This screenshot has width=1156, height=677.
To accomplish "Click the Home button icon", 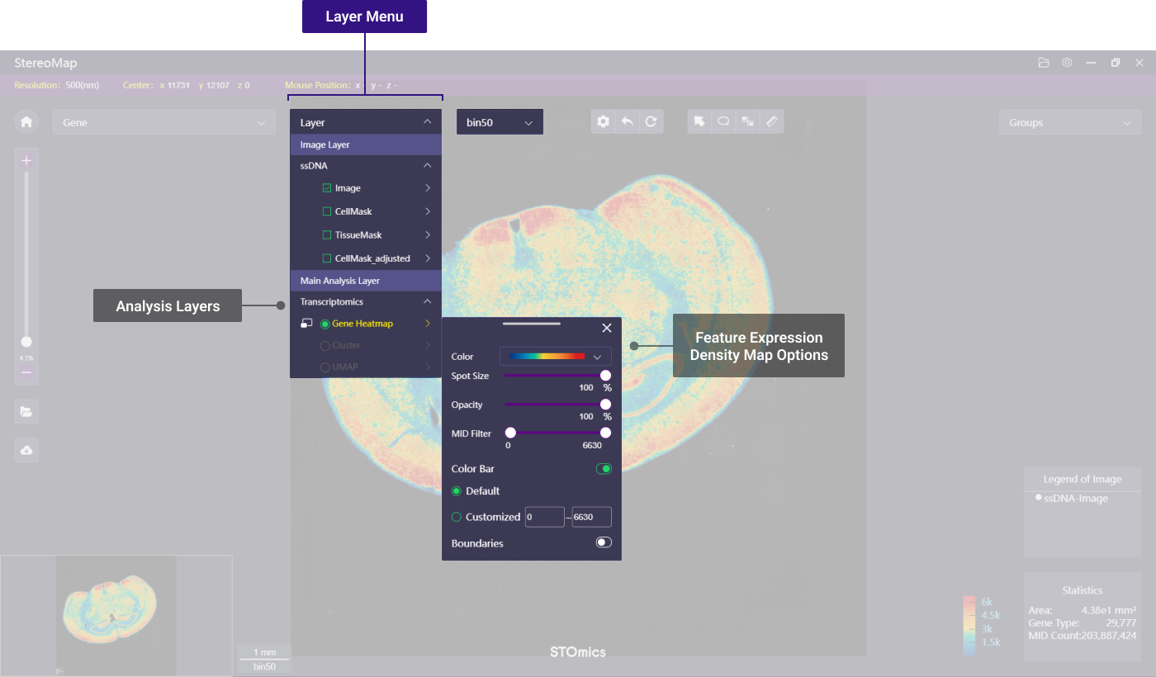I will (26, 122).
